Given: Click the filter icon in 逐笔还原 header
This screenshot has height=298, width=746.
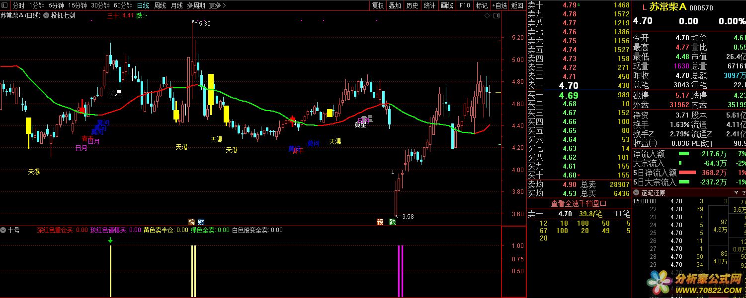Looking at the screenshot, I should (736, 193).
